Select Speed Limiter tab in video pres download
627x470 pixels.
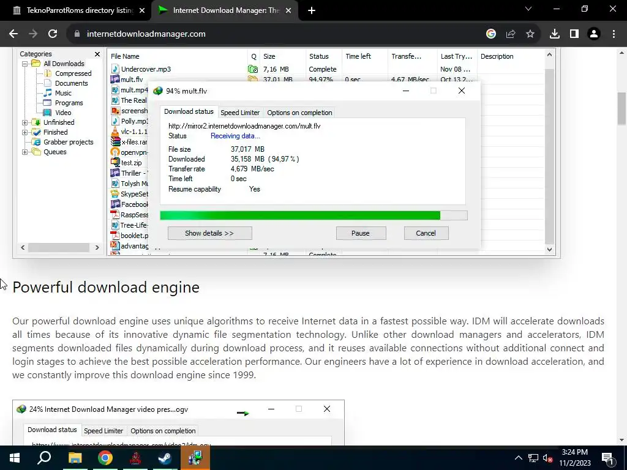coord(103,431)
